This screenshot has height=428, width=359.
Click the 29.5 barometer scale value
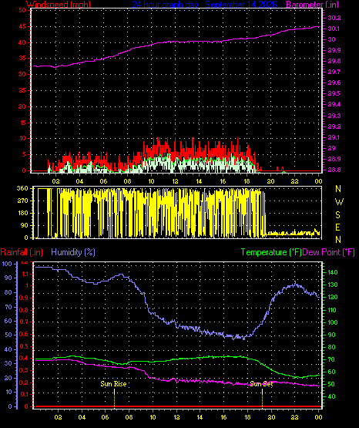[x=334, y=93]
